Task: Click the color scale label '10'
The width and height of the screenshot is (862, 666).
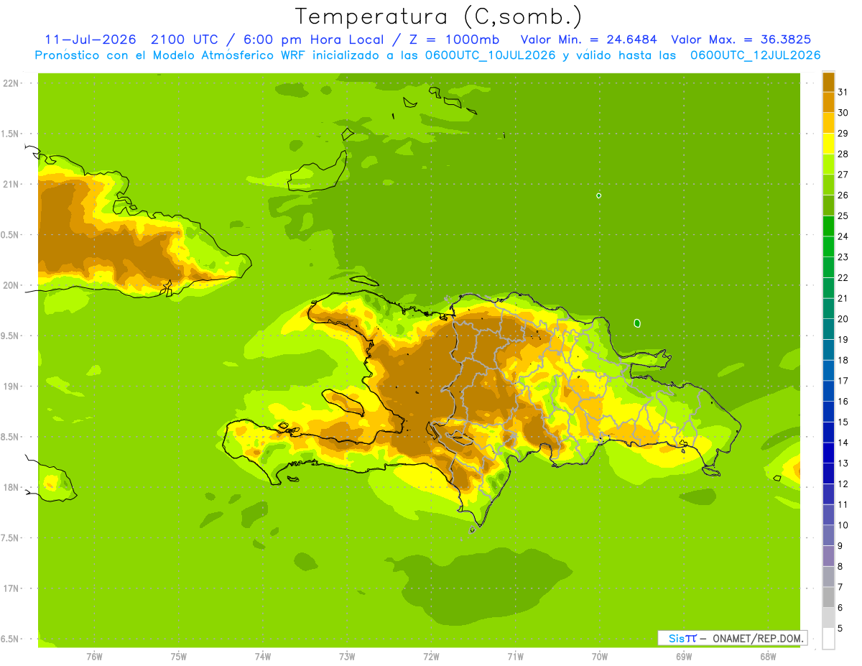Action: 843,524
